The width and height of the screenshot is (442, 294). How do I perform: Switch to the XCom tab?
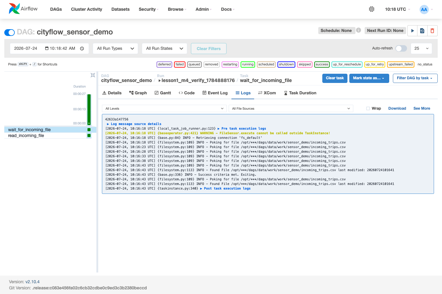point(267,93)
